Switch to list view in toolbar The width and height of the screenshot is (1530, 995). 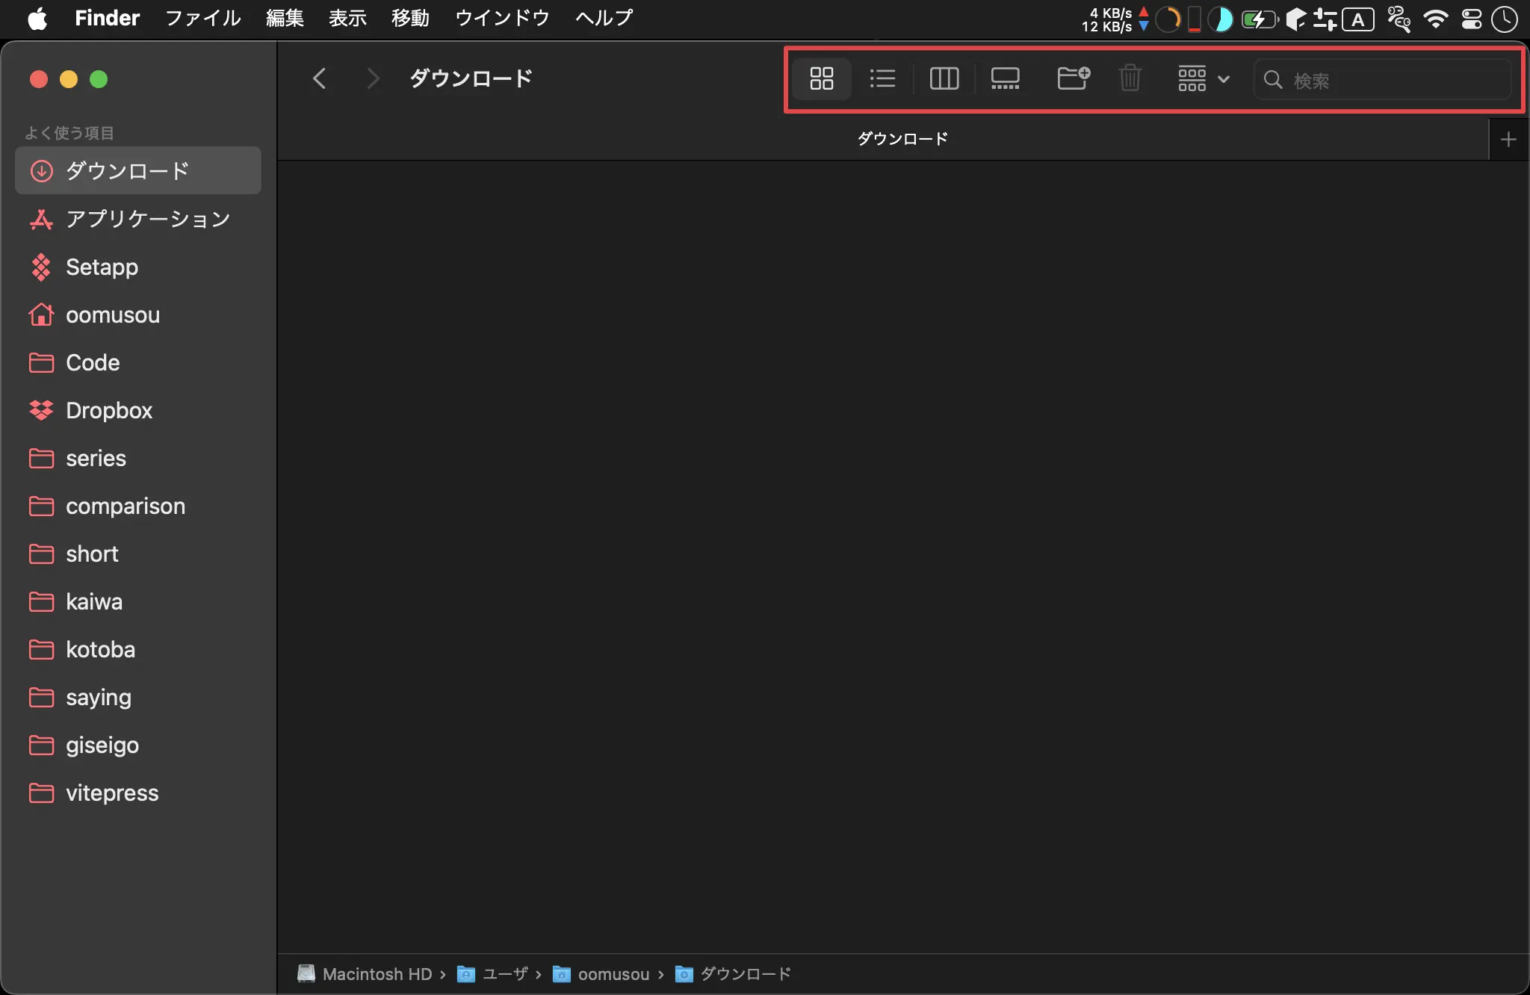pos(882,78)
